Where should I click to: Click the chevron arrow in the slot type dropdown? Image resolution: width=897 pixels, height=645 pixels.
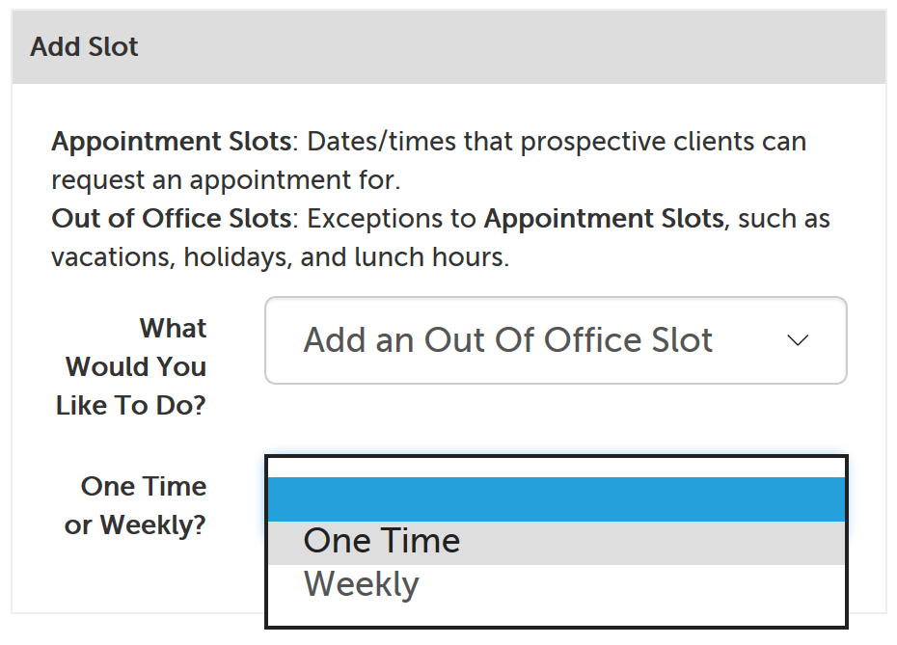[797, 340]
